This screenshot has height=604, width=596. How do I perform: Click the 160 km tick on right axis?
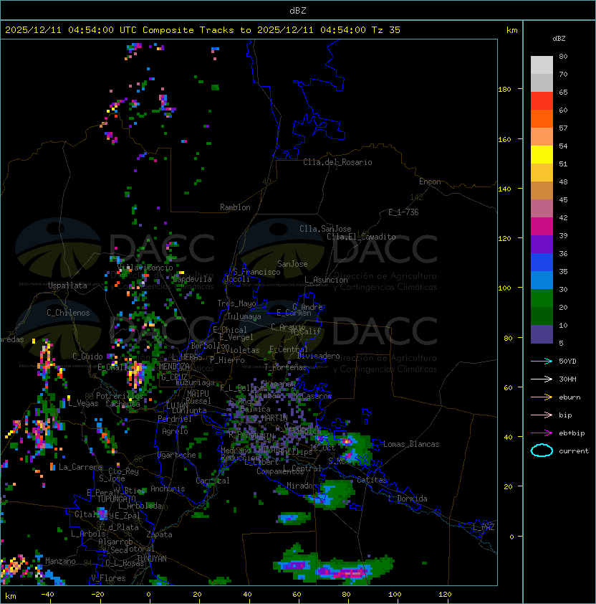504,139
